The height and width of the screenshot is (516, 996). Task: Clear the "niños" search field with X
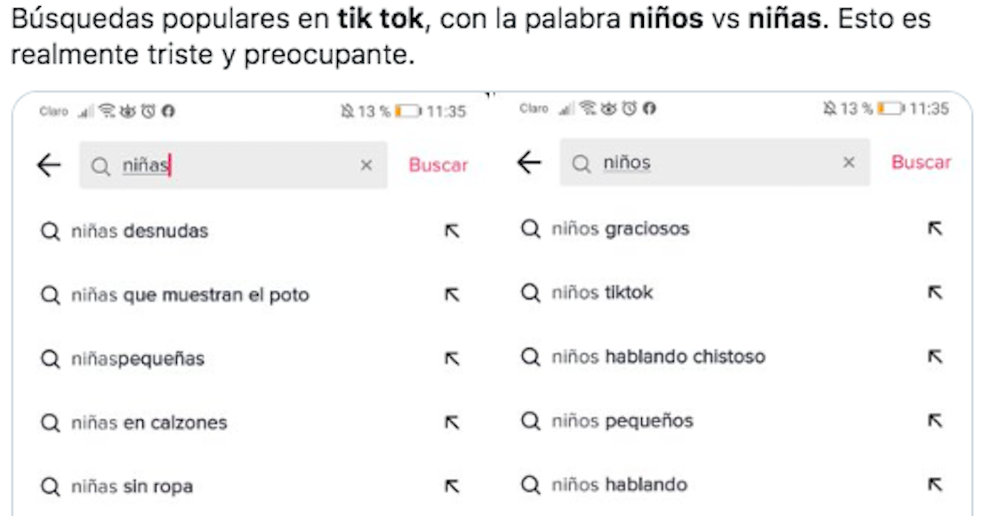pos(848,163)
